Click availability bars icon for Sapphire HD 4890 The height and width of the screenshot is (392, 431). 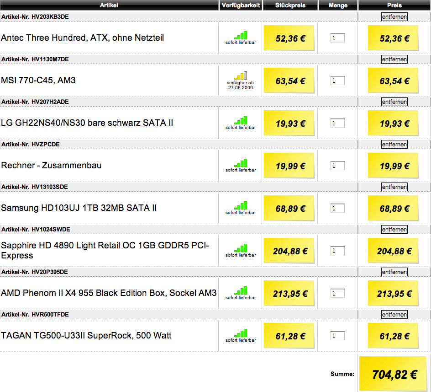pos(241,248)
